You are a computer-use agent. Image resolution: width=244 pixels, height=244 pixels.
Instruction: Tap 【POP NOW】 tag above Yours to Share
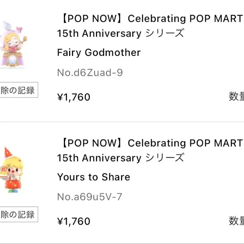(x=91, y=143)
